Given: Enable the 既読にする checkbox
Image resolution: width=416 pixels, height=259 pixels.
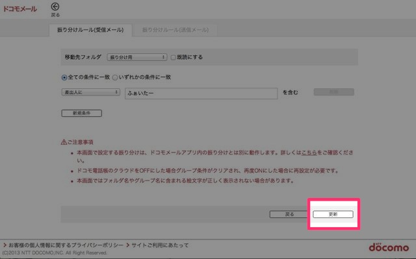Looking at the screenshot, I should click(173, 58).
